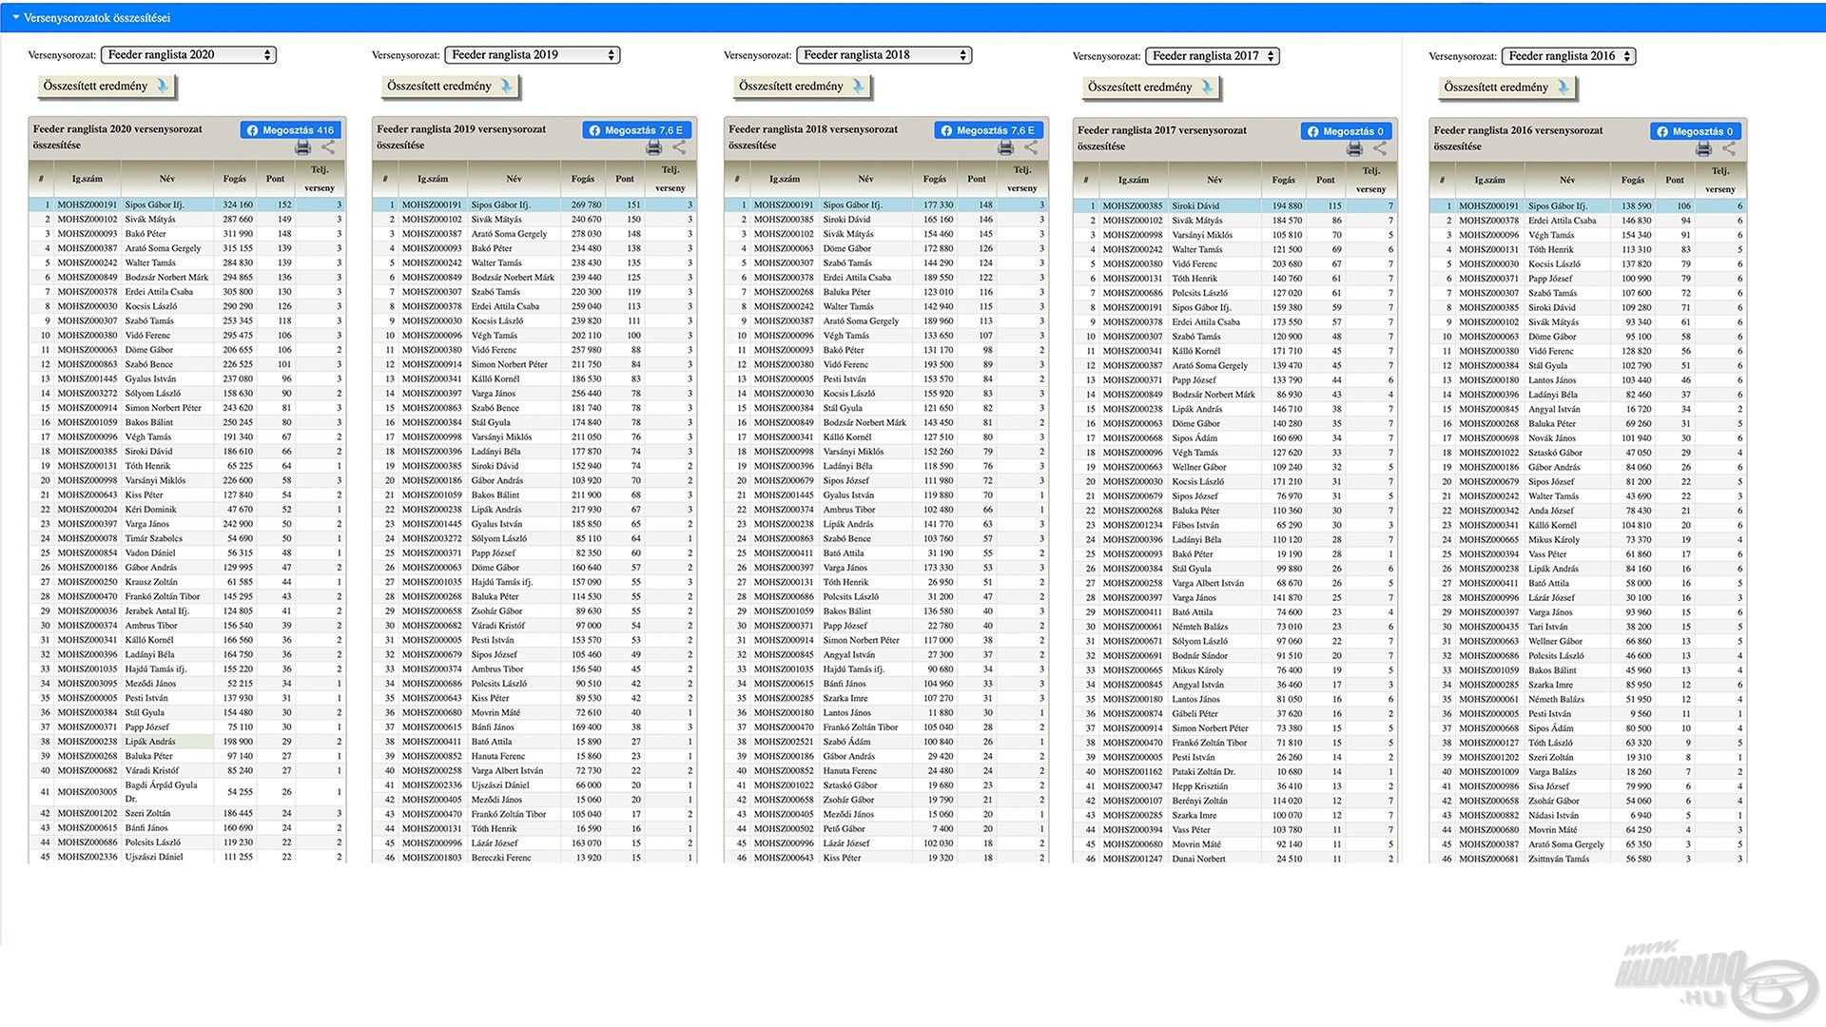Click Összesített eredmény button under 2020 series
The height and width of the screenshot is (1027, 1826).
click(x=107, y=87)
